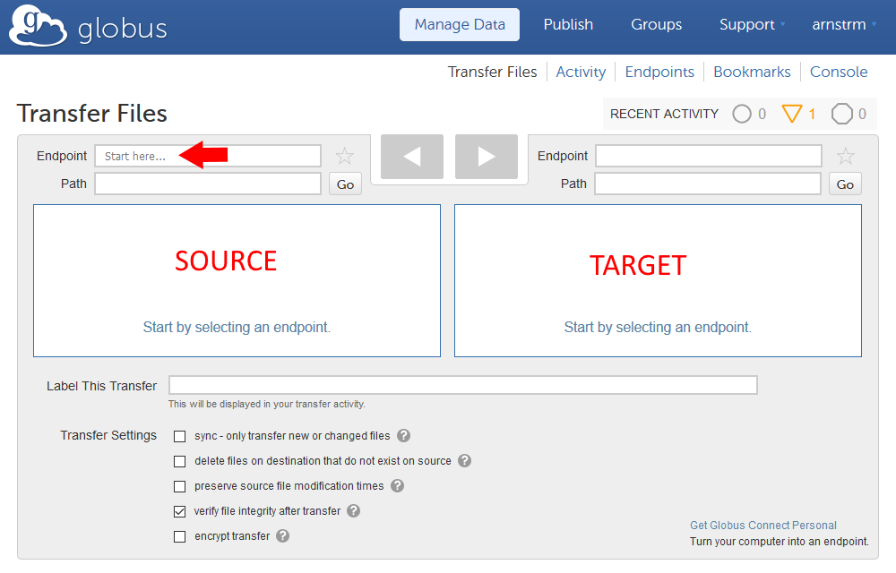Image resolution: width=896 pixels, height=573 pixels.
Task: Click the octagon recent activity icon
Action: pyautogui.click(x=842, y=114)
